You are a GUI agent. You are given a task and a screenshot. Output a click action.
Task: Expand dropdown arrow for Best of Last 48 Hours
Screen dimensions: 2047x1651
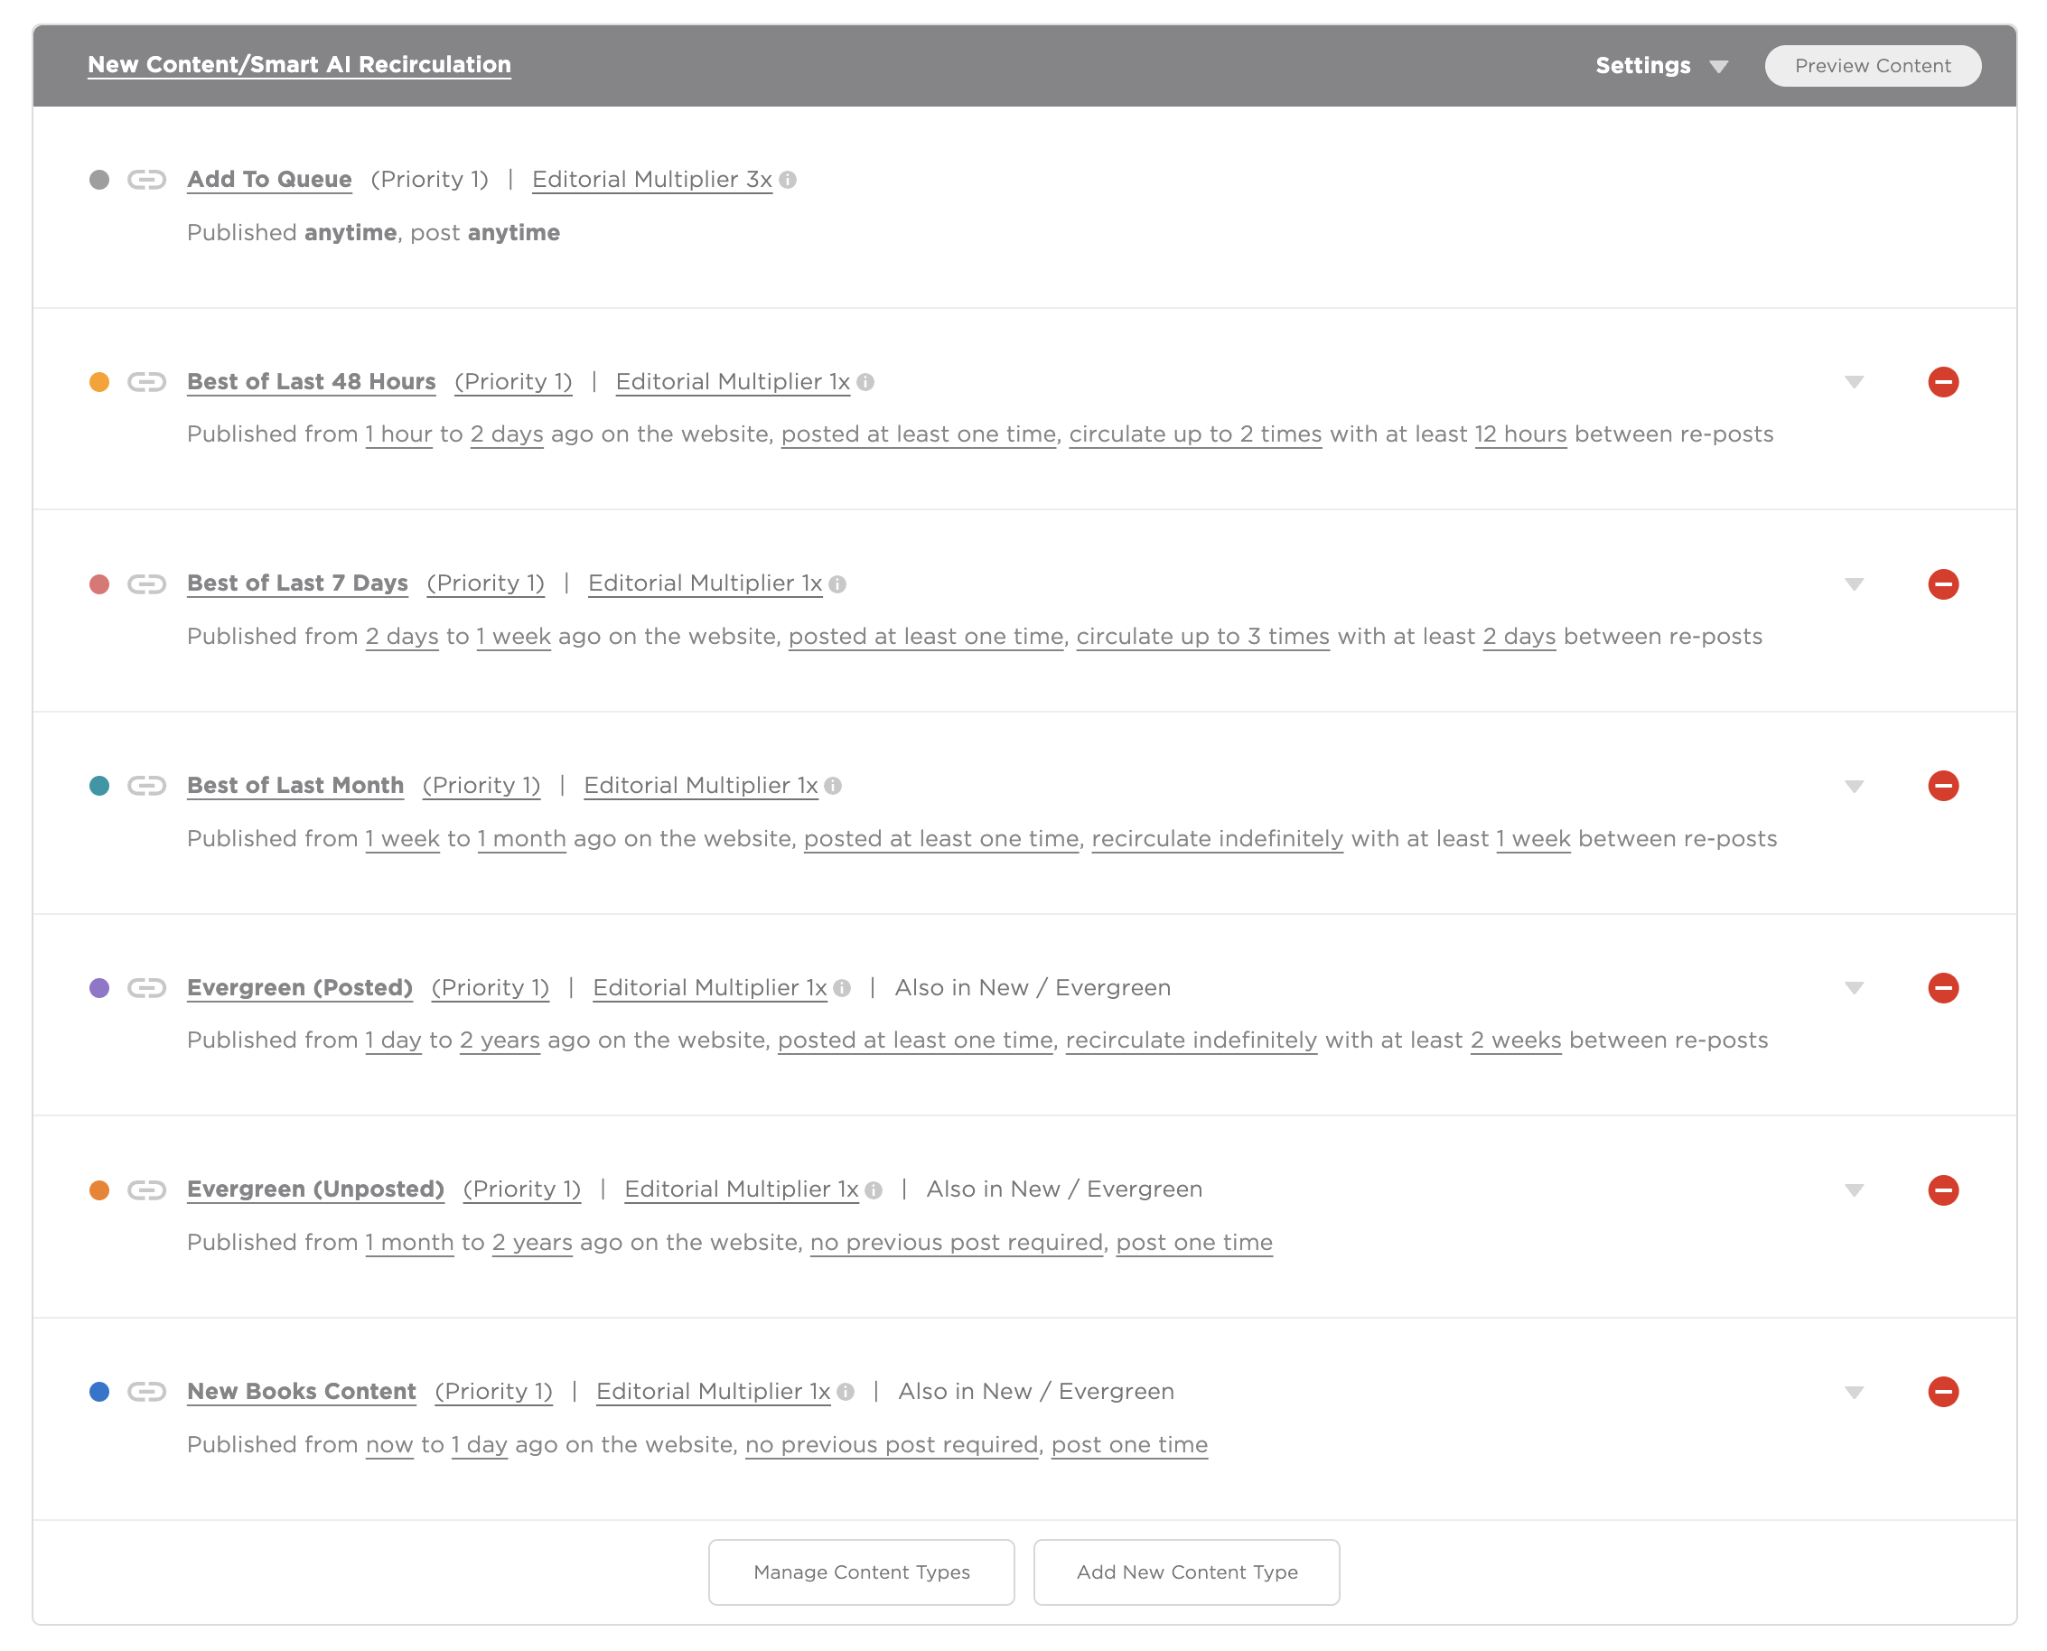click(1854, 382)
